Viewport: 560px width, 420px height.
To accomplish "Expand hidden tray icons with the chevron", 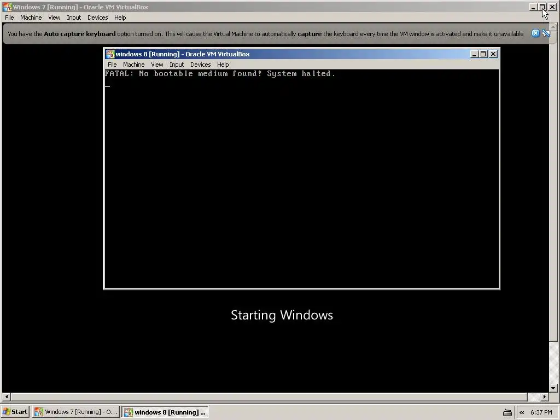I will [522, 412].
